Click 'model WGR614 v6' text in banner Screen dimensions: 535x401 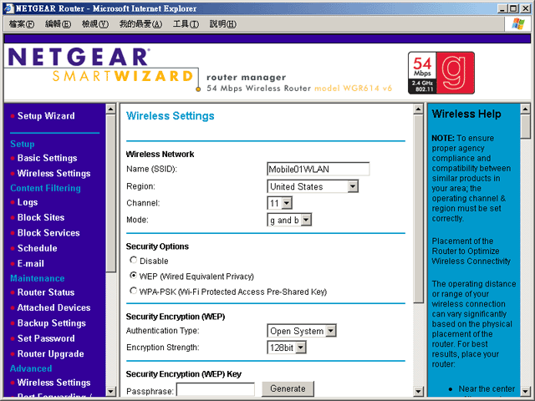click(x=353, y=89)
